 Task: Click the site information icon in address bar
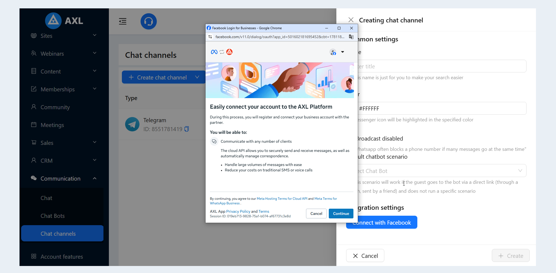point(210,37)
